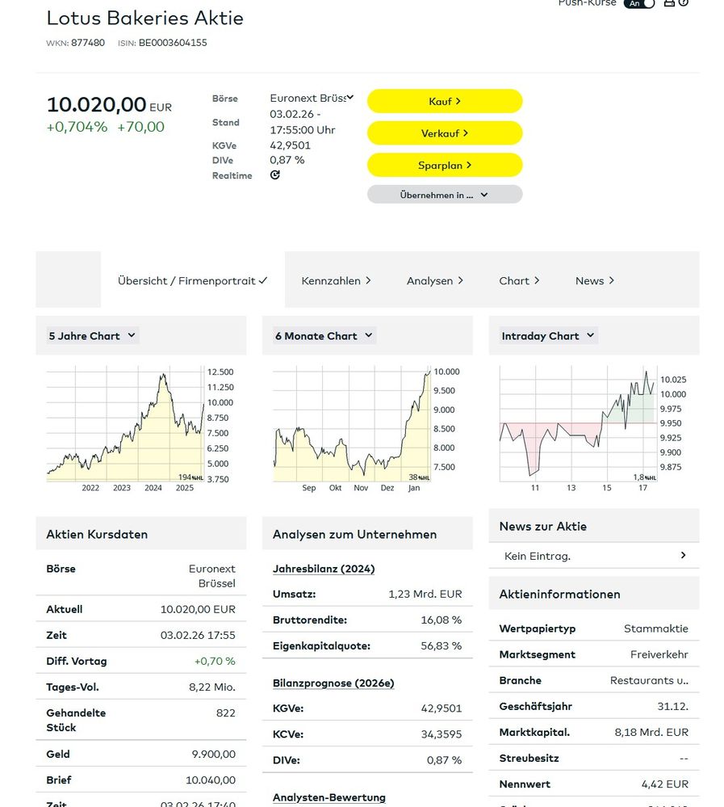Click the Gehandelte Stück value 822
The width and height of the screenshot is (724, 807).
tap(226, 712)
